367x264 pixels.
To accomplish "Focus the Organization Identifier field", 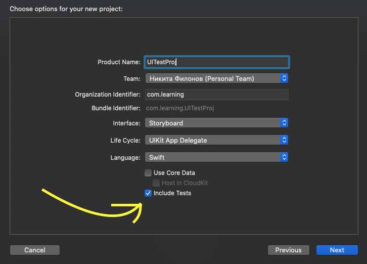I will [x=217, y=95].
